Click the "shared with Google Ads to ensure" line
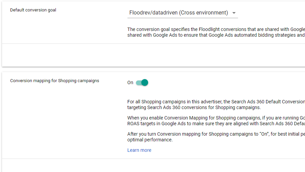The width and height of the screenshot is (305, 172). [216, 35]
